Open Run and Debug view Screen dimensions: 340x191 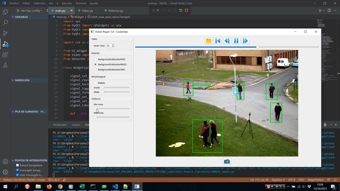pyautogui.click(x=5, y=44)
